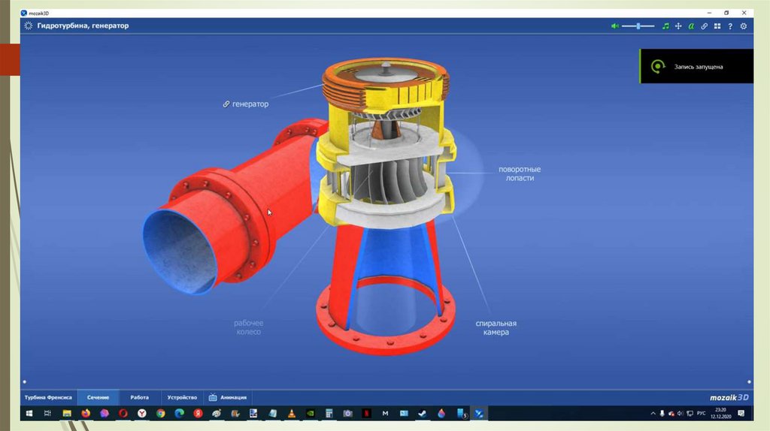Open Task View on the taskbar
The height and width of the screenshot is (431, 770).
pyautogui.click(x=47, y=413)
